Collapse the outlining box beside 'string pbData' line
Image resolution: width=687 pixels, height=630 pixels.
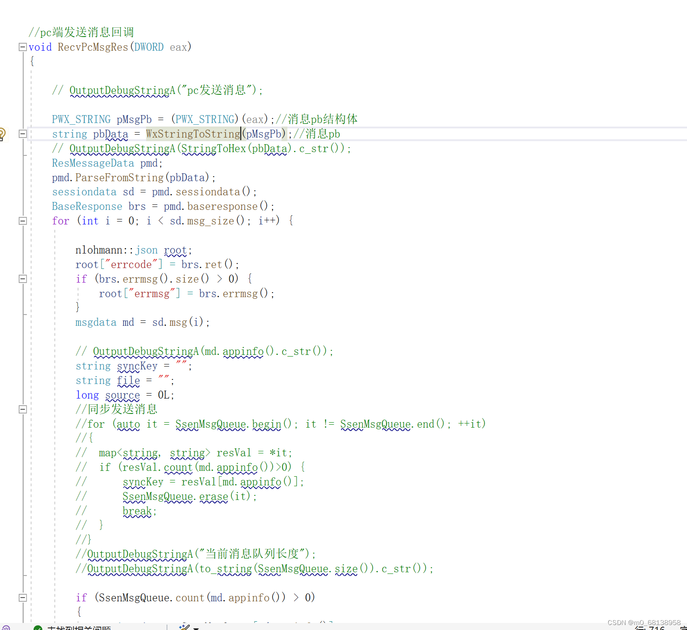[x=23, y=134]
